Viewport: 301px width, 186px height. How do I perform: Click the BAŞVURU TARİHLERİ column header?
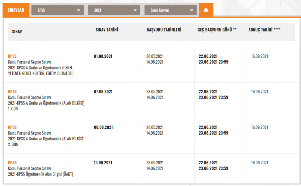(164, 30)
